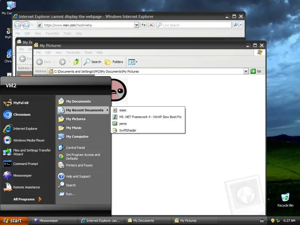Screen dimensions: 300x225
Task: Click Internet Explorer search magnifier button
Action: pyautogui.click(x=236, y=25)
